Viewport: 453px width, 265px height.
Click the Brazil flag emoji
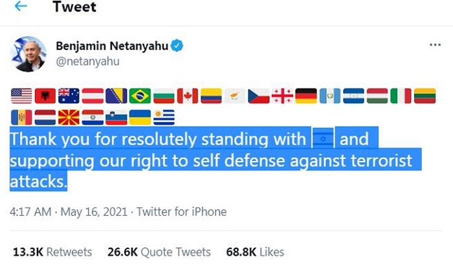pyautogui.click(x=140, y=96)
